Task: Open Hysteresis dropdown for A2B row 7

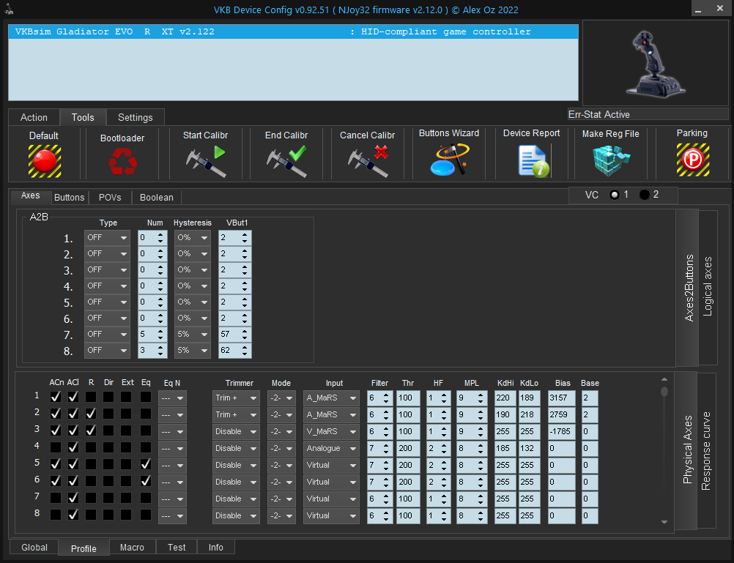Action: [x=193, y=334]
